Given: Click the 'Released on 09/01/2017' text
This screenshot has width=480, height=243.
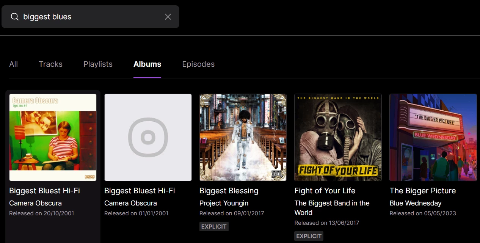Looking at the screenshot, I should [232, 213].
